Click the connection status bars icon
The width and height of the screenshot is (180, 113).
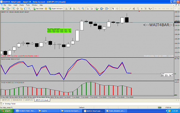[160, 108]
